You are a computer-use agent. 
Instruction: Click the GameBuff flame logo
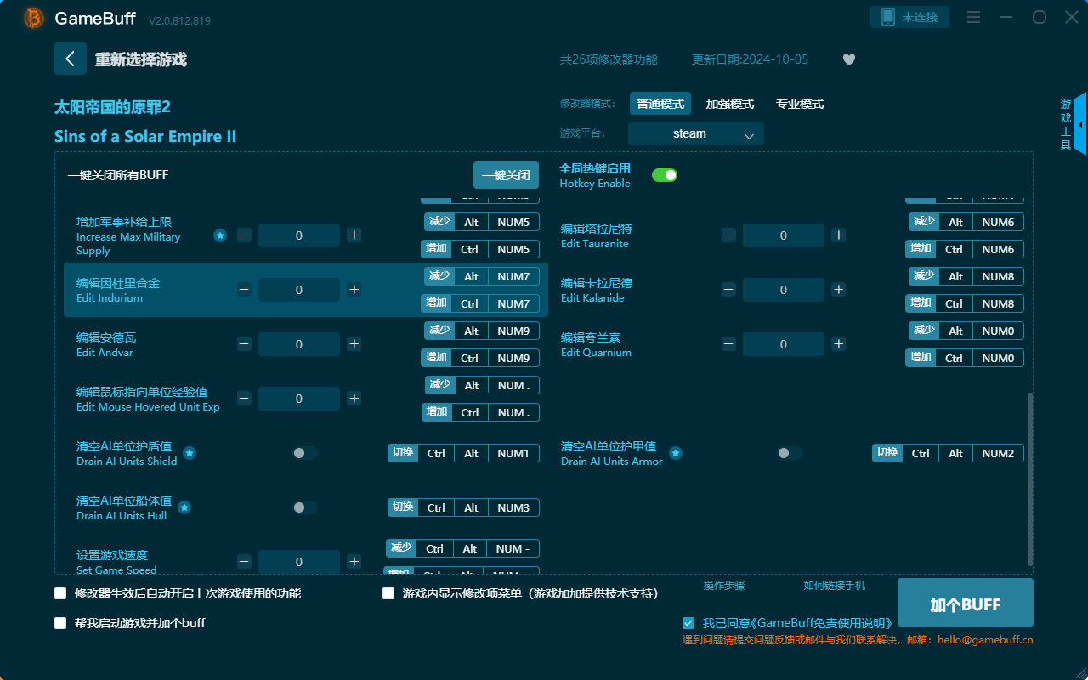(x=32, y=18)
